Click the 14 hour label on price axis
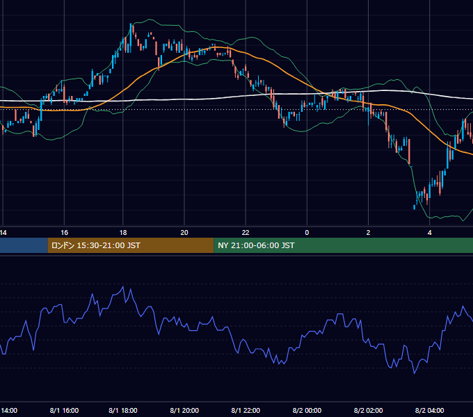The height and width of the screenshot is (417, 473). [x=3, y=233]
